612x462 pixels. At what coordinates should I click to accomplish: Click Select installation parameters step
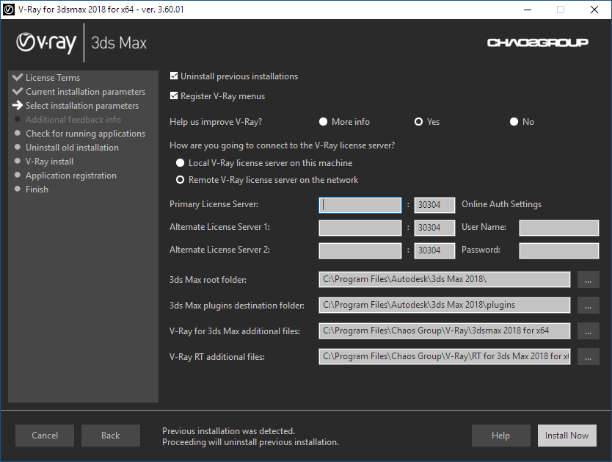point(82,106)
